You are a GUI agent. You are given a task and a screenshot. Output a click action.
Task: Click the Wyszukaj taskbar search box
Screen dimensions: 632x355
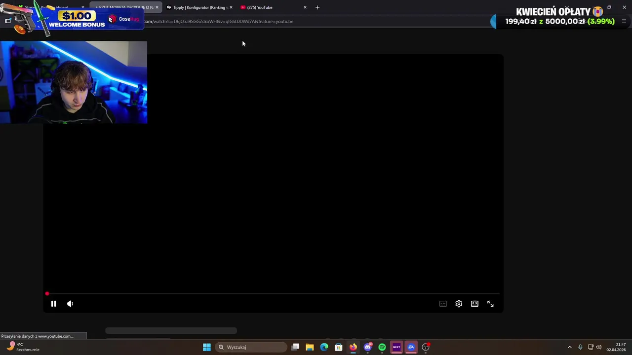[251, 347]
